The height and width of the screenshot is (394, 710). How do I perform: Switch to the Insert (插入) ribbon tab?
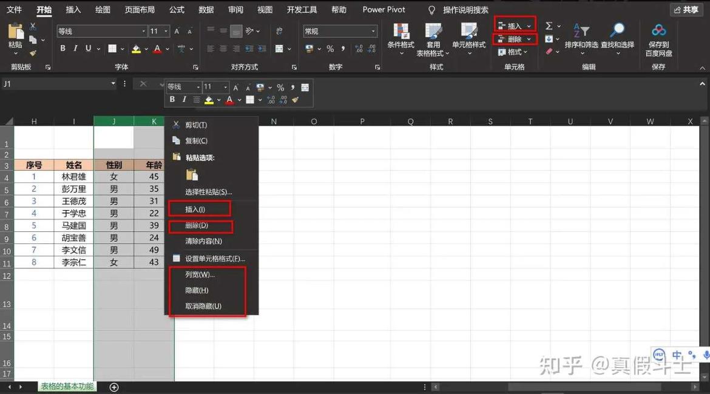[x=73, y=10]
